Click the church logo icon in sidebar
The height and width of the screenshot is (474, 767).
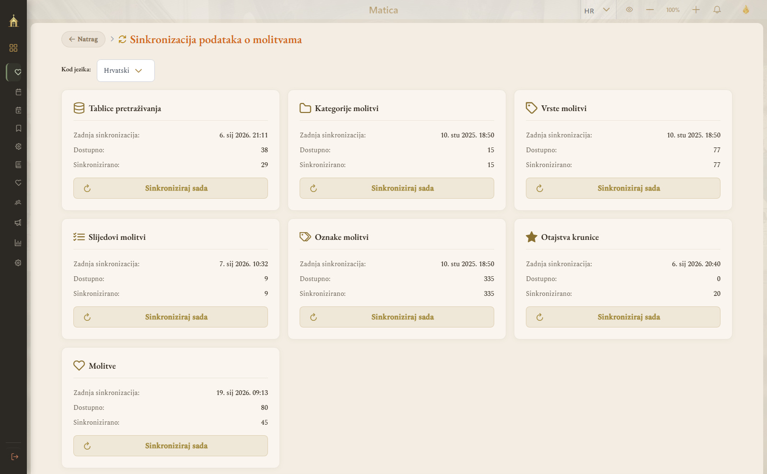pos(13,21)
